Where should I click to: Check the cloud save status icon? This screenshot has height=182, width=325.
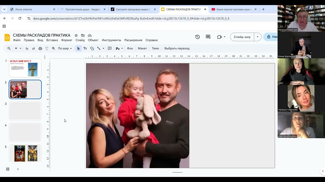pos(90,35)
